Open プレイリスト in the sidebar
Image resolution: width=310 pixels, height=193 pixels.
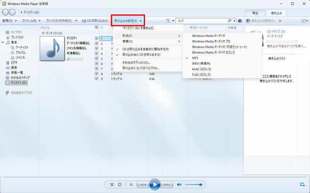tap(15, 37)
